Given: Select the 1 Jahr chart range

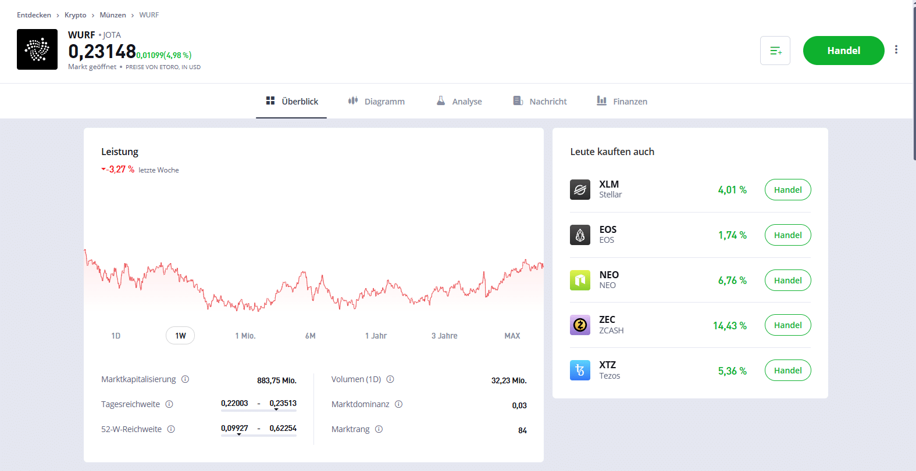Looking at the screenshot, I should pos(376,336).
